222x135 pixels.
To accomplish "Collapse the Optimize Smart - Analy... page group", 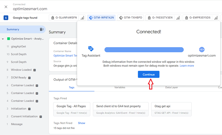I will click(x=3, y=39).
